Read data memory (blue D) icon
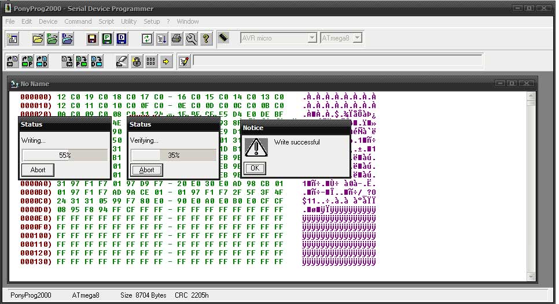This screenshot has height=304, width=559. (42, 62)
